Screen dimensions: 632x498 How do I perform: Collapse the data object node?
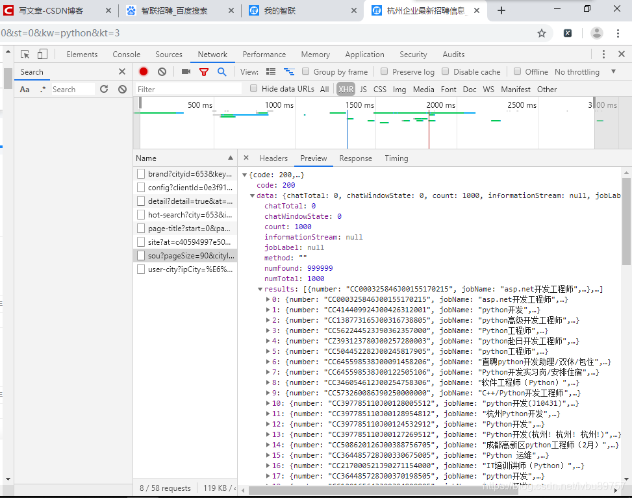252,196
